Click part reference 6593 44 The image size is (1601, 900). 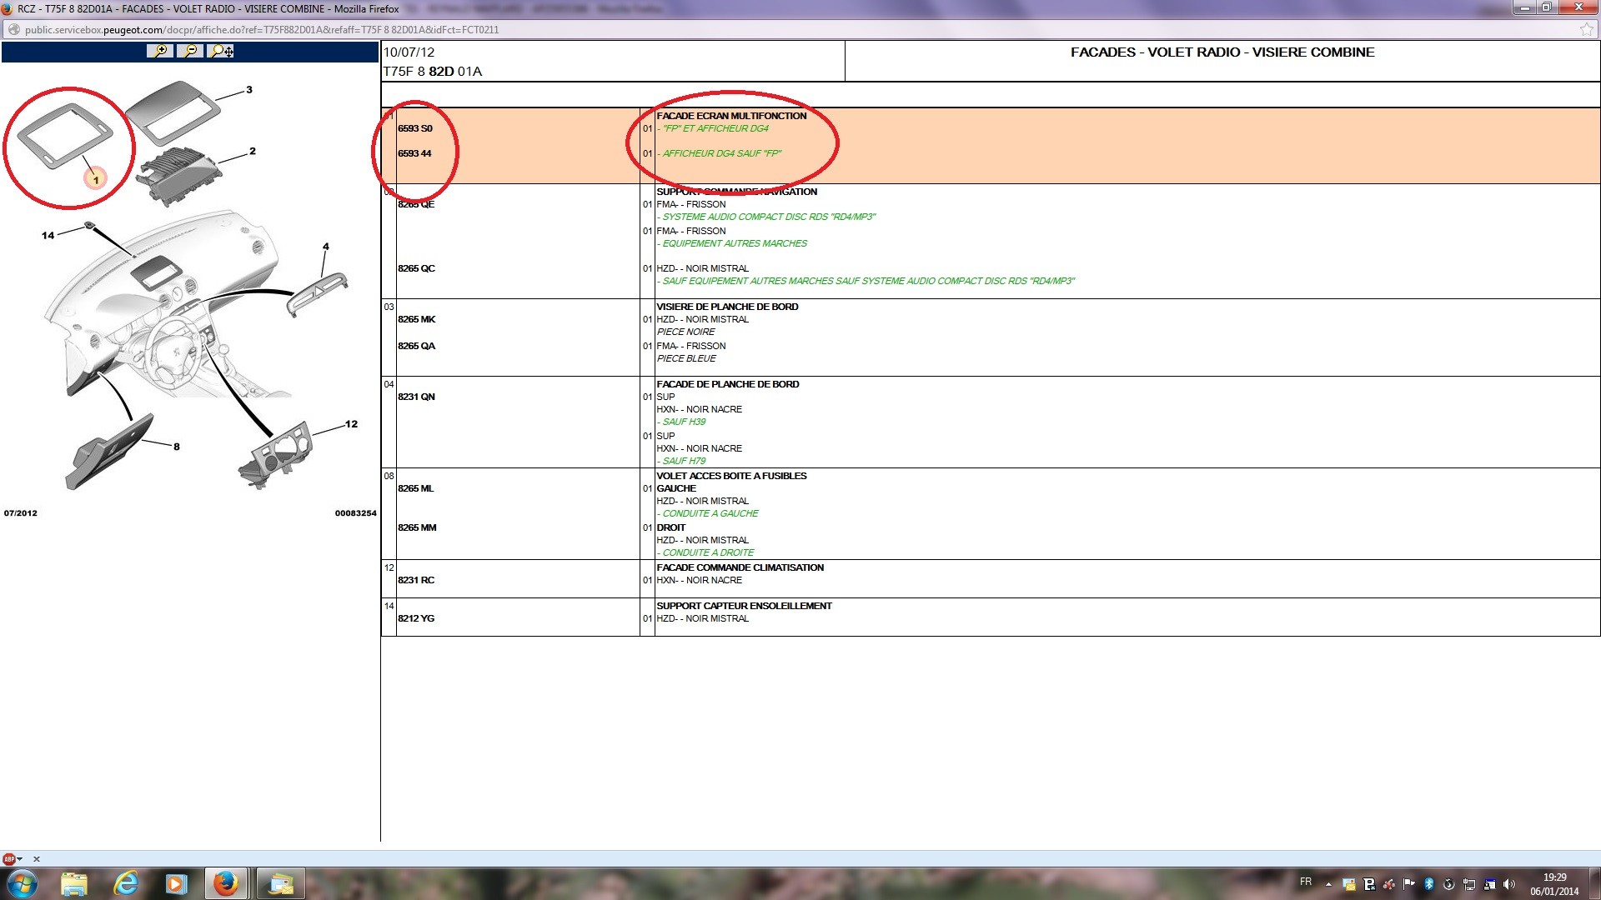(x=414, y=153)
